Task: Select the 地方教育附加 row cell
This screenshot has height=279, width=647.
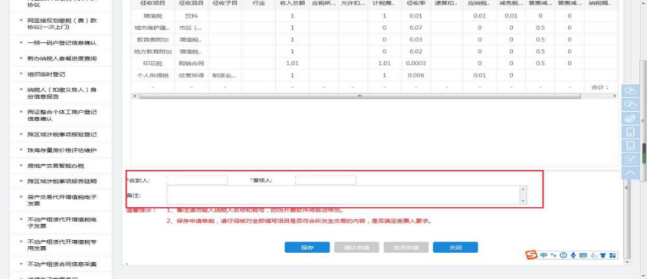Action: 153,51
